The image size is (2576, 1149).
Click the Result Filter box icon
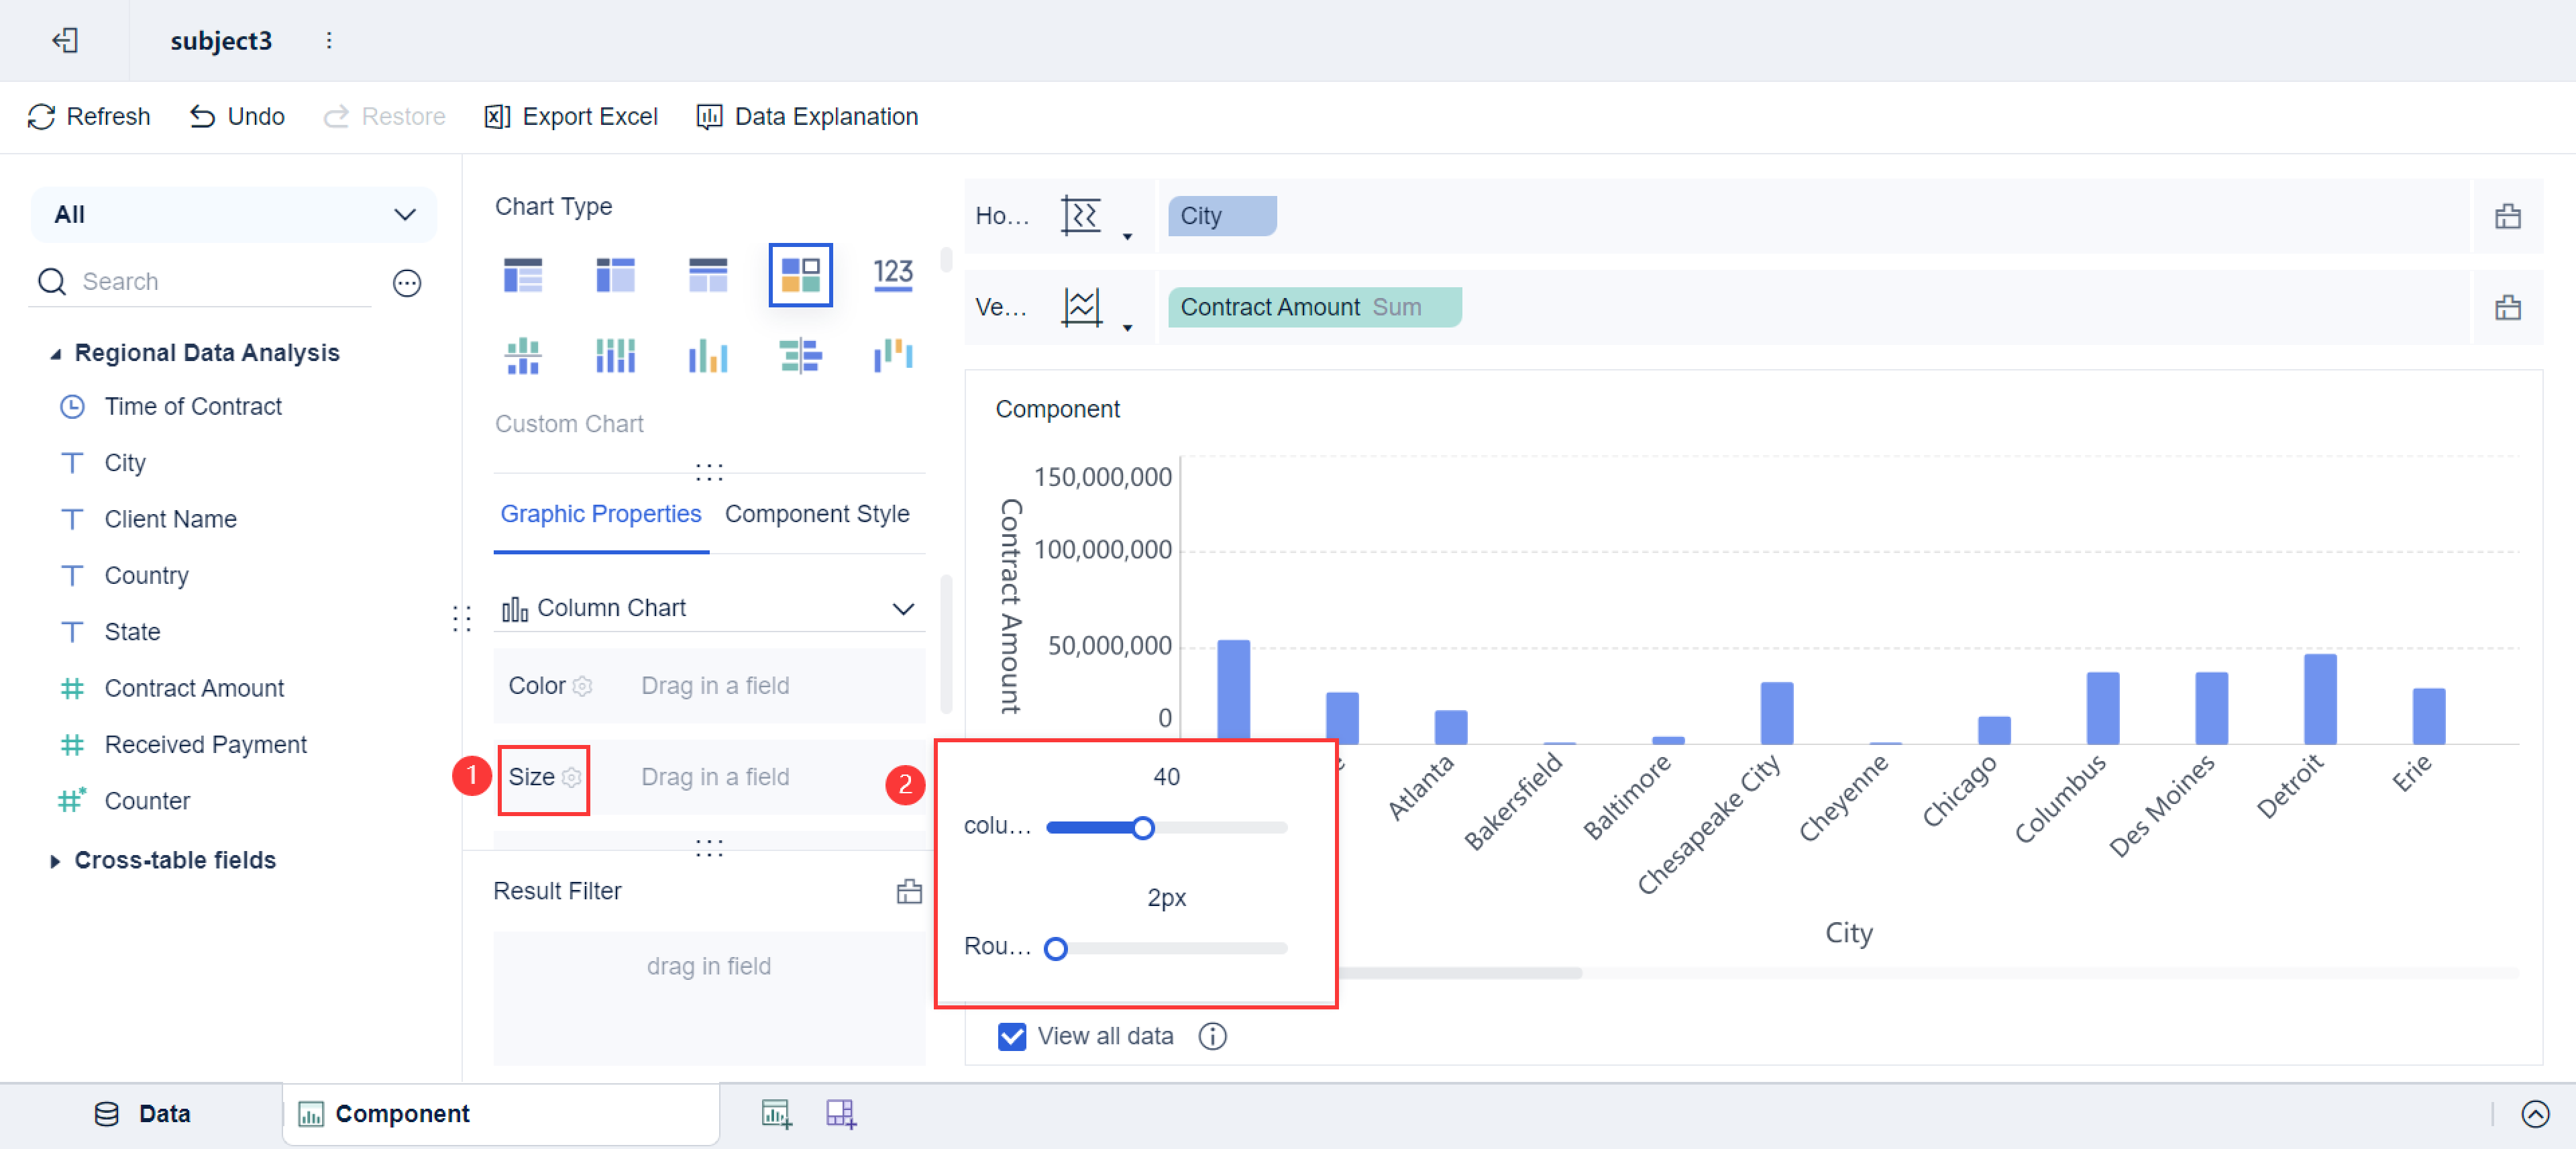point(908,891)
